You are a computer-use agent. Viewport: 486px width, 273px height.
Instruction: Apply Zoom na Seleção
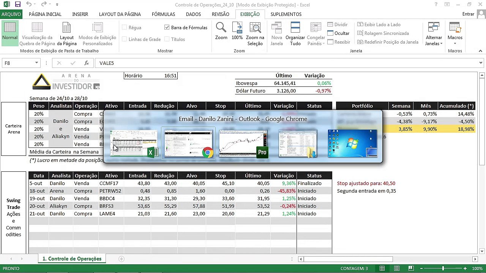pos(255,33)
